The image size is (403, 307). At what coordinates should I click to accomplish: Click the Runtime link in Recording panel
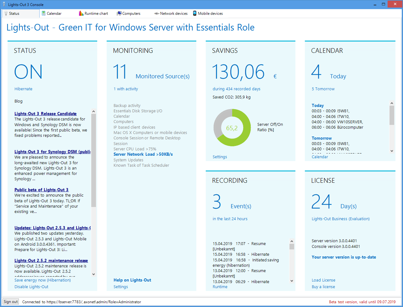coord(220,287)
